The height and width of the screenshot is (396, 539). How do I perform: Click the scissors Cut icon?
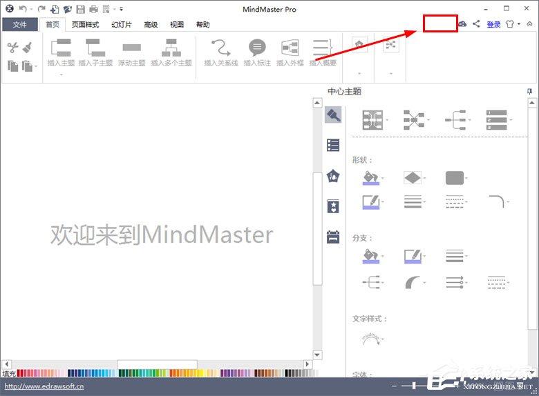(12, 48)
